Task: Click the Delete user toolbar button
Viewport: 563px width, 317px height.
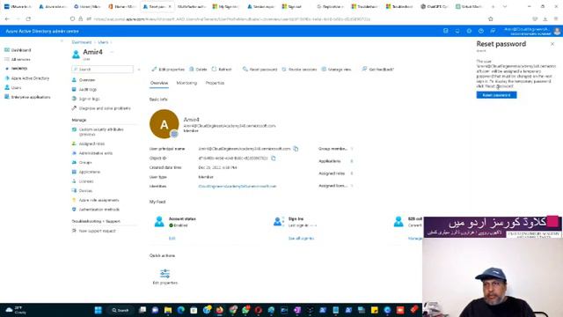Action: [x=198, y=69]
